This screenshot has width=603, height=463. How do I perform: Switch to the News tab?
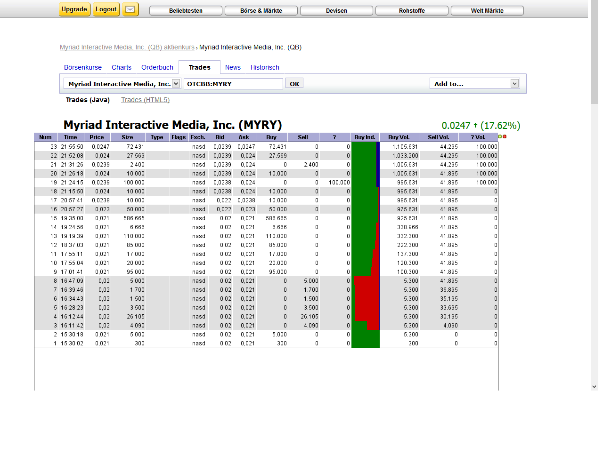(x=233, y=67)
